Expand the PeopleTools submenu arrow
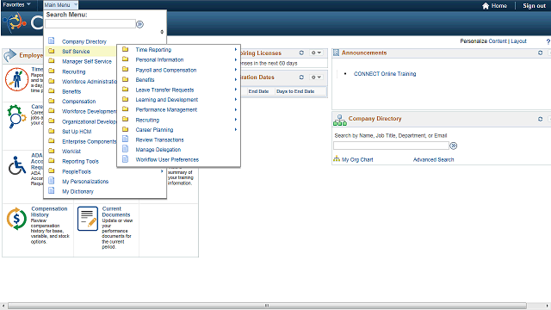Viewport: 551px width, 310px height. click(x=162, y=171)
